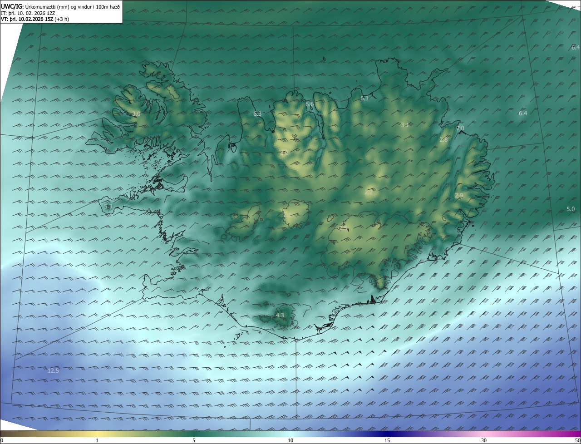This screenshot has width=581, height=444.
Task: Click the 6.6 value label on the map
Action: coord(310,104)
